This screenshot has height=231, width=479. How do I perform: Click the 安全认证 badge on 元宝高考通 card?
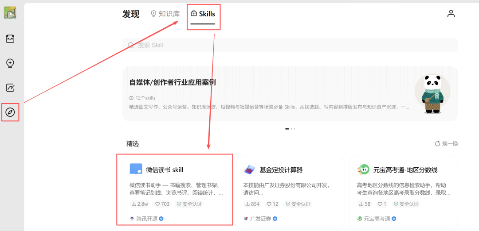[406, 204]
